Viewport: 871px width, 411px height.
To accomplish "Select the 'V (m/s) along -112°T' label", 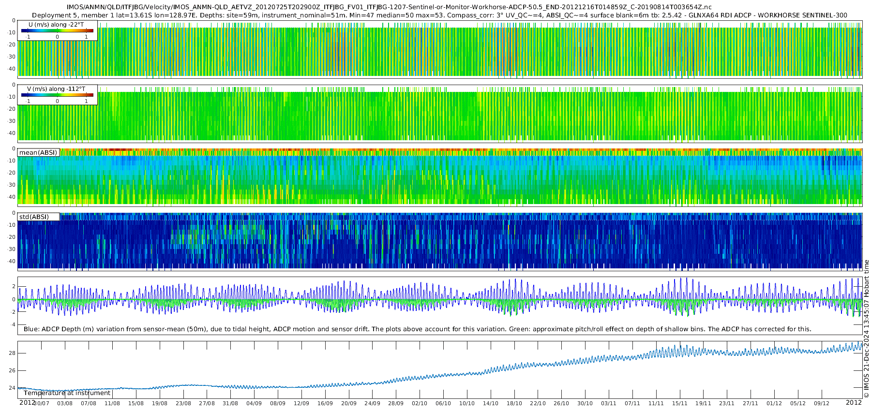I will [x=56, y=88].
